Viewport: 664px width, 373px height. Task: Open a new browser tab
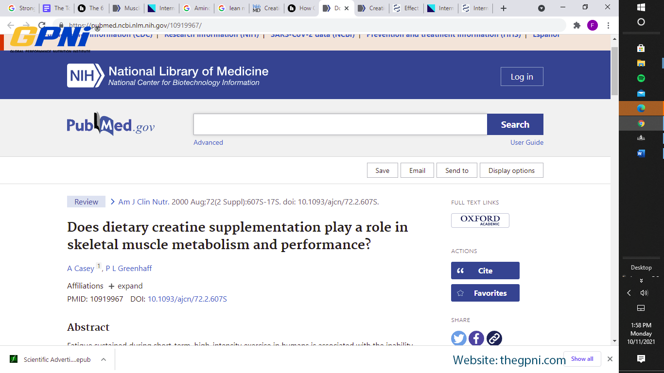(x=504, y=8)
